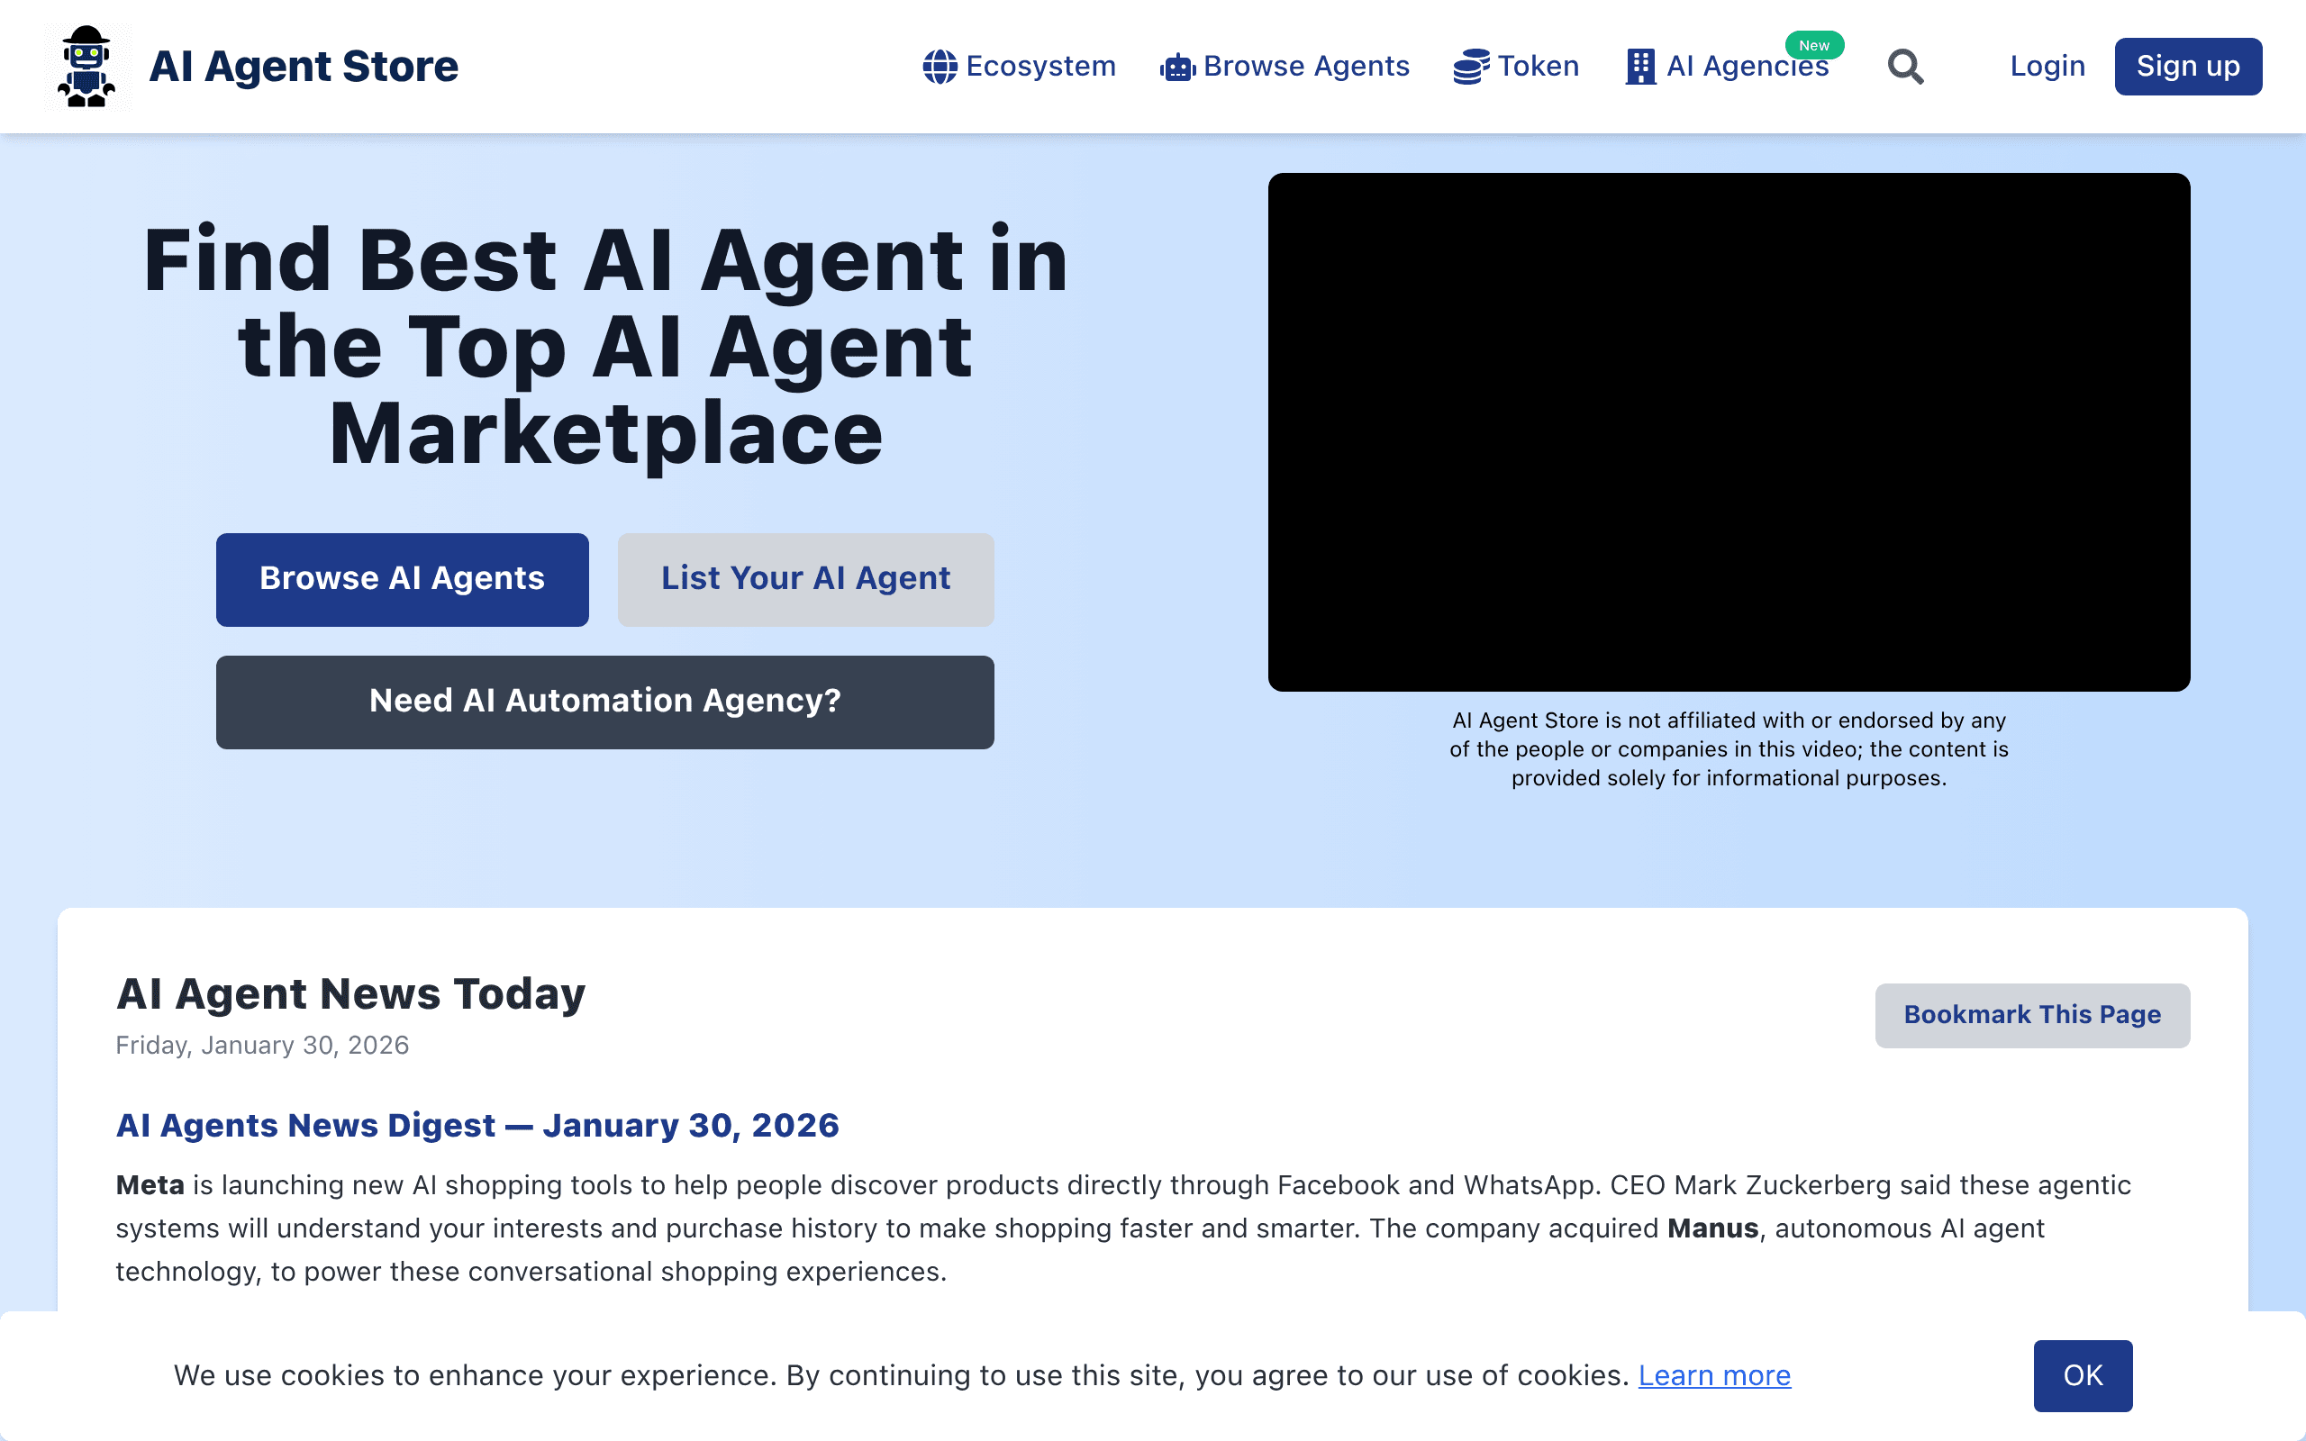
Task: Click Bookmark This Page button
Action: pyautogui.click(x=2032, y=1015)
